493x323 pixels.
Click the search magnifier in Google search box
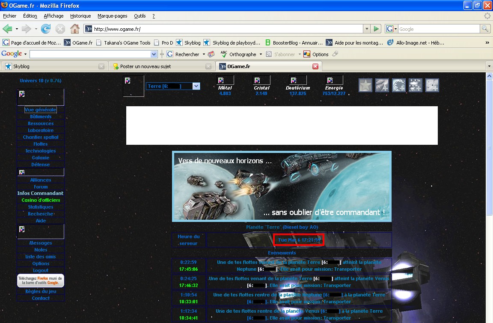pos(485,29)
